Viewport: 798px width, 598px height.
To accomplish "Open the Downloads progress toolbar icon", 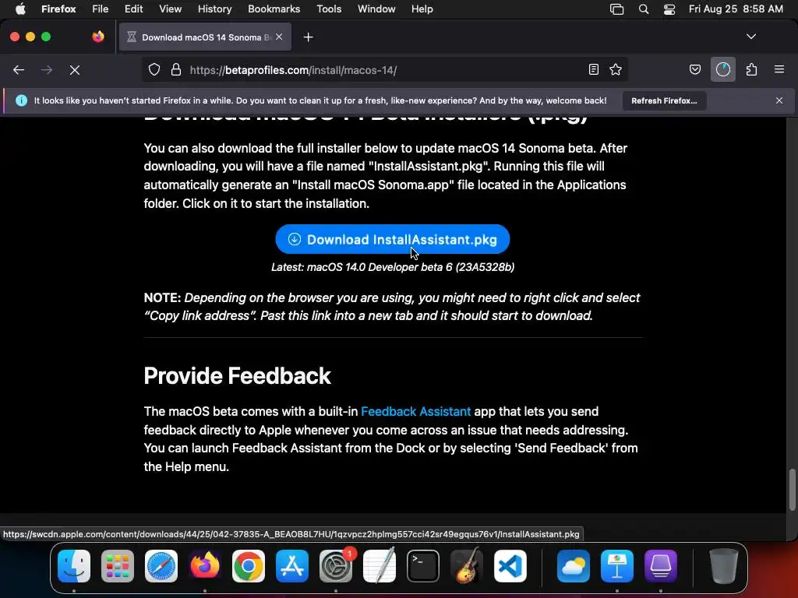I will coord(723,69).
